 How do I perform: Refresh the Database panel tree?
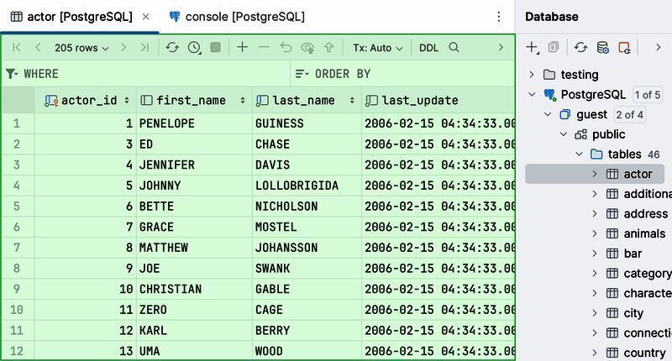point(580,48)
